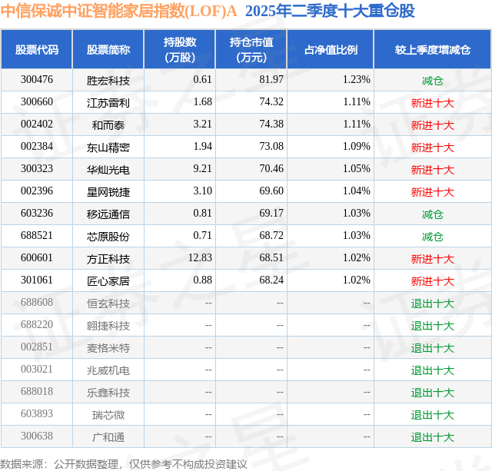Select stock code 603236
This screenshot has width=492, height=471.
point(37,214)
